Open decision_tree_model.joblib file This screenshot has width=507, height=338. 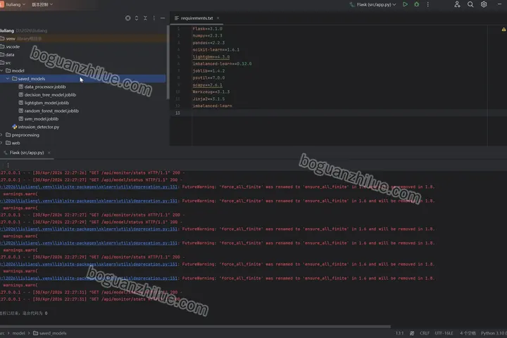click(x=50, y=95)
